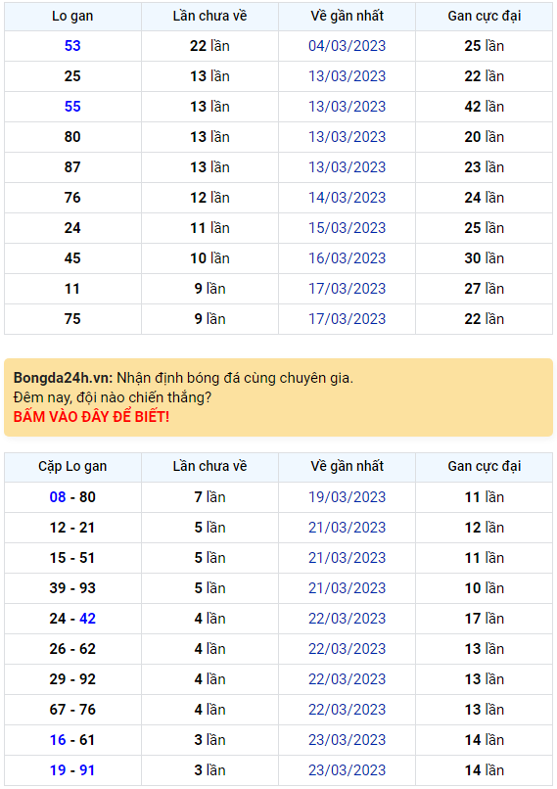Click the 10 lần cell in row 45
557x789 pixels.
[x=209, y=258]
